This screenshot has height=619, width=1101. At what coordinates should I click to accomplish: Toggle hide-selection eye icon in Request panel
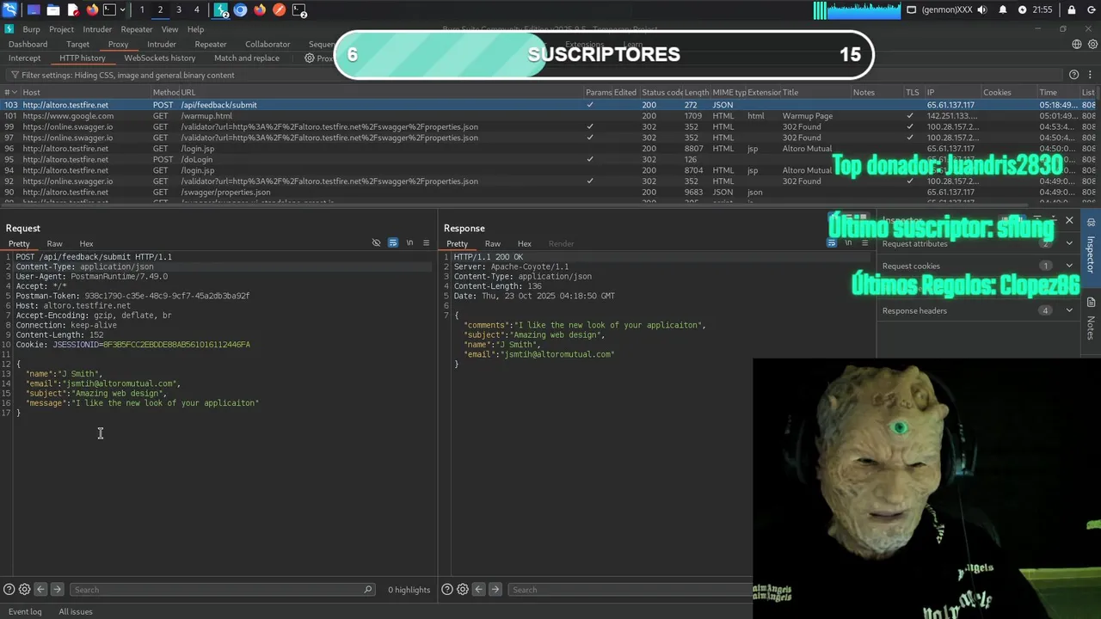click(x=376, y=243)
